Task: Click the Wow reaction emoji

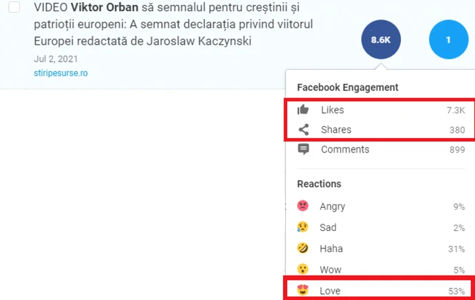Action: 303,269
